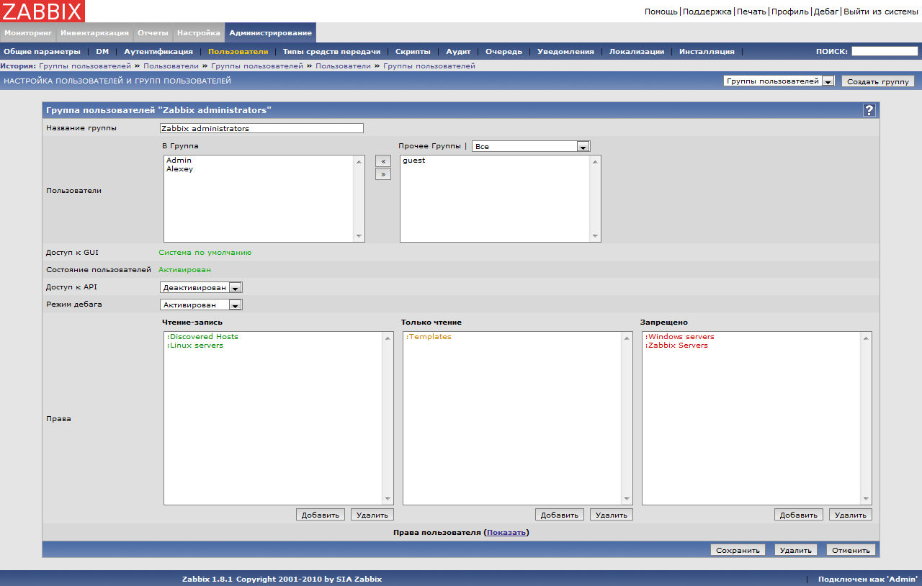Screen dimensions: 922x586
Task: Open Уведомления submenu
Action: (x=565, y=52)
